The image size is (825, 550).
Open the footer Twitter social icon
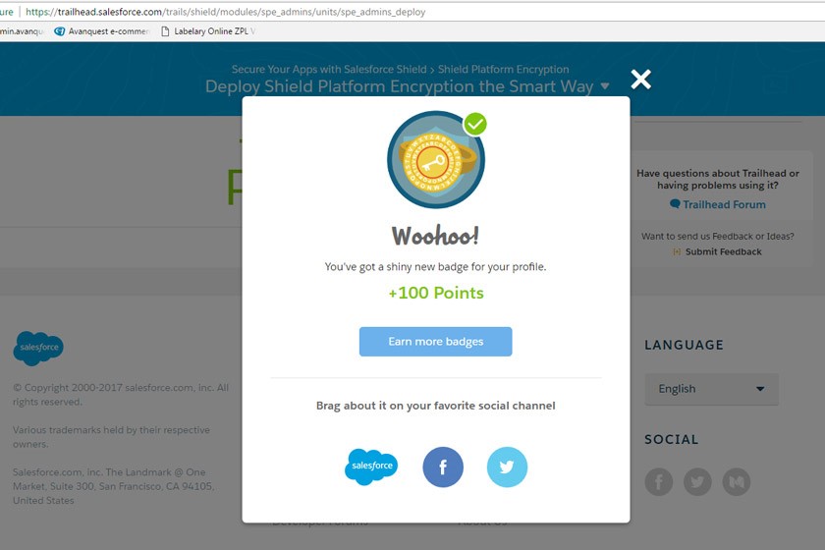pos(697,481)
